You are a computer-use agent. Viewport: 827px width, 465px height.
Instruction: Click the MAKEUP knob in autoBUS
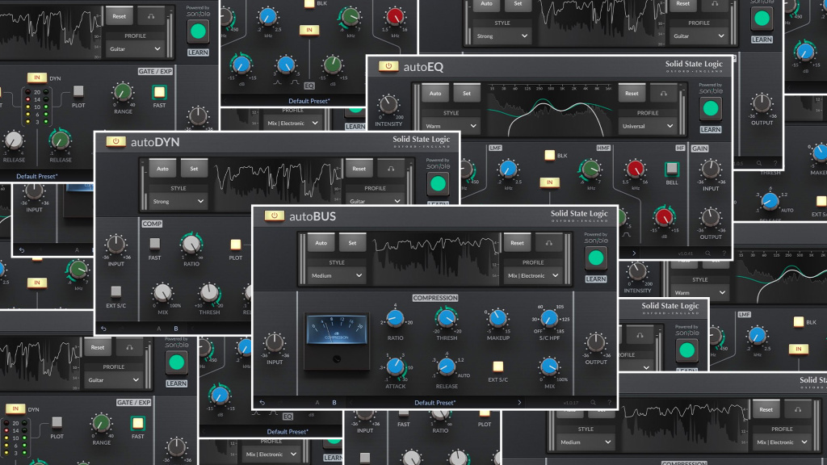point(497,318)
